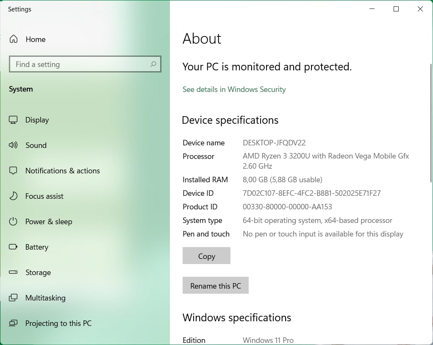Click the Storage drive icon
This screenshot has height=345, width=433.
(x=13, y=272)
